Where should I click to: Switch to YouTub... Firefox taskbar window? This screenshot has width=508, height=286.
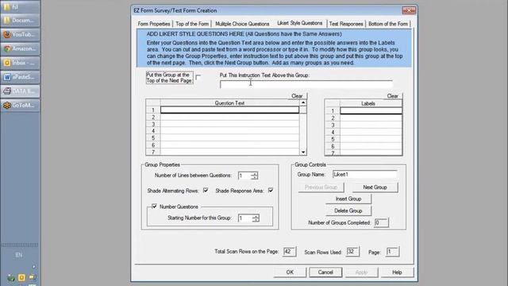pos(20,34)
